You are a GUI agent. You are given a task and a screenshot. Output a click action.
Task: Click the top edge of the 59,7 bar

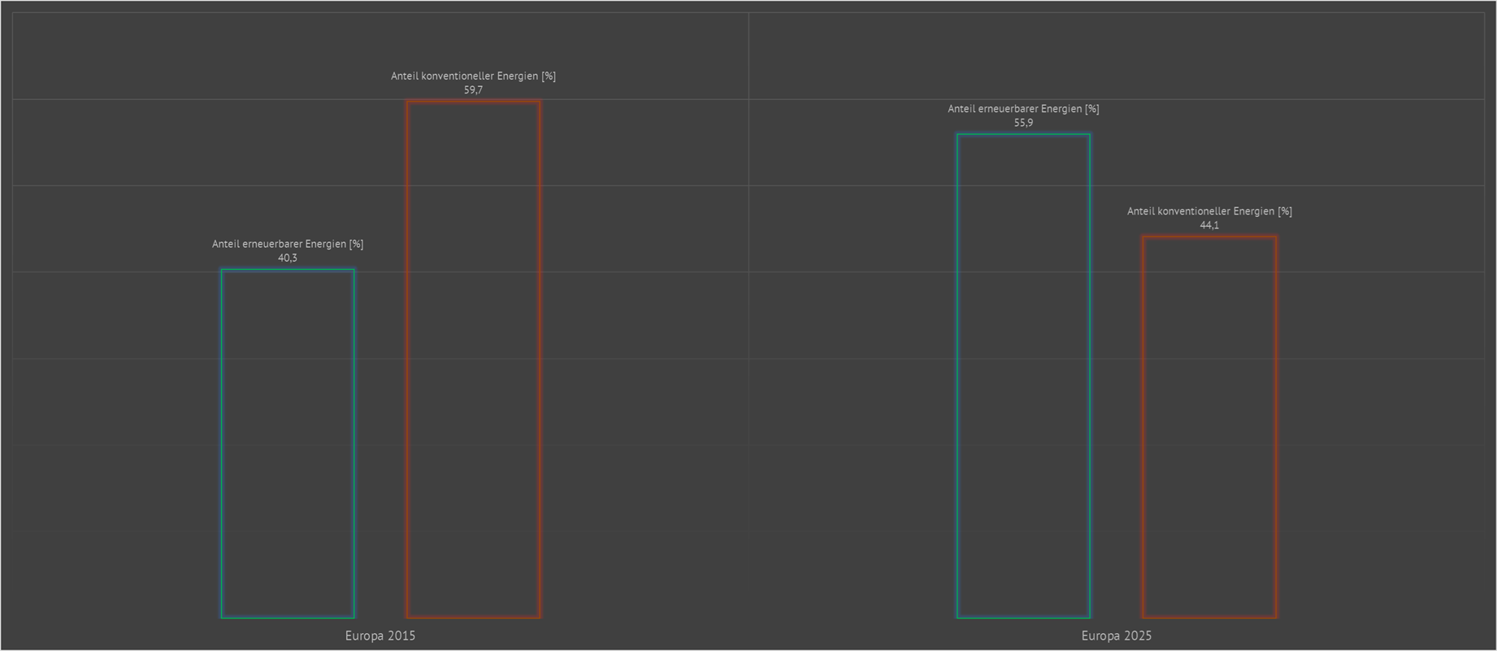473,102
